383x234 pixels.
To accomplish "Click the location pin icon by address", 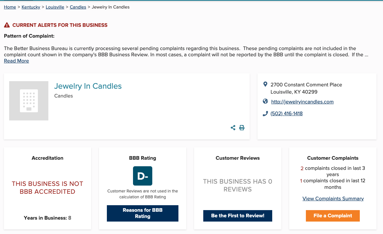I will [265, 84].
